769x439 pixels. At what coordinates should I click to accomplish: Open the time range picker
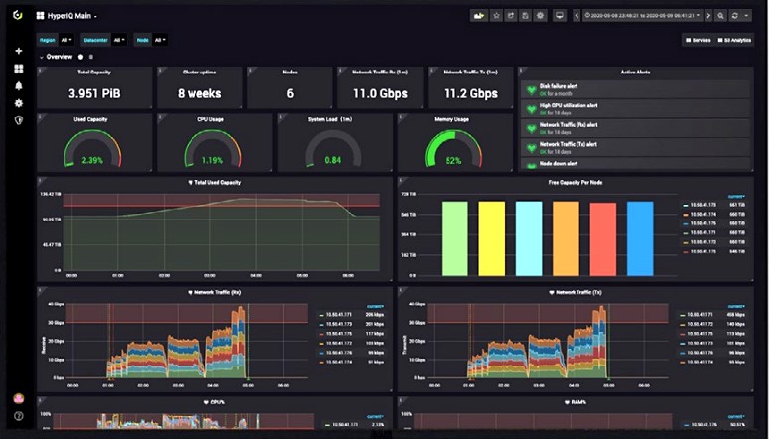(x=641, y=16)
